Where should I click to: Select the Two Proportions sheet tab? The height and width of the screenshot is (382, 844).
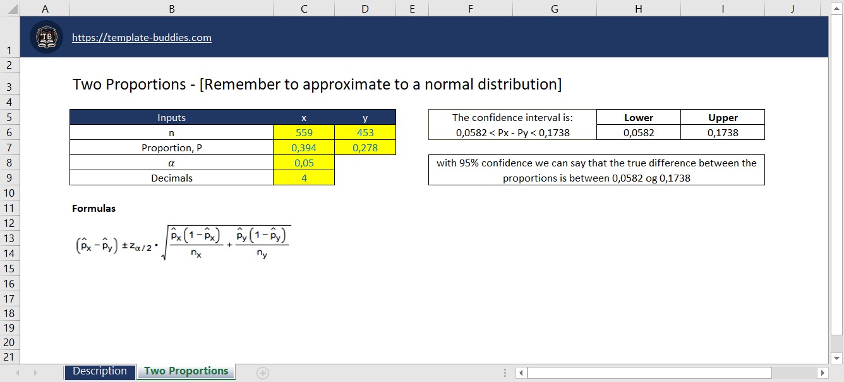click(186, 372)
